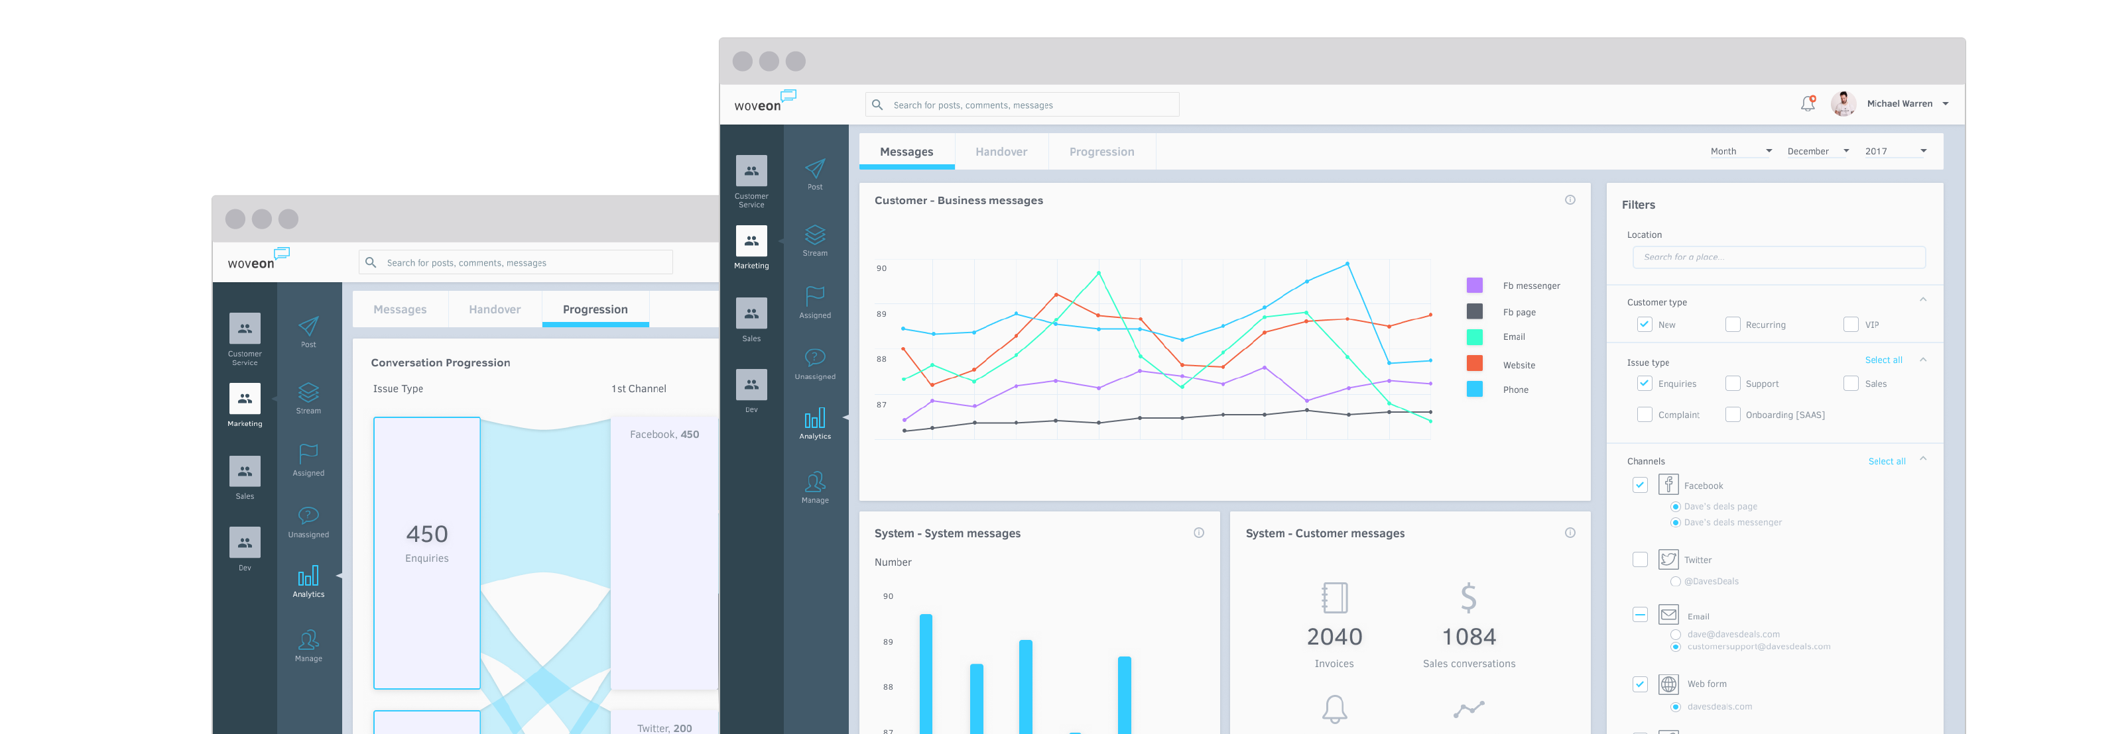2122x734 pixels.
Task: Switch to Messages tab in back window
Action: (399, 309)
